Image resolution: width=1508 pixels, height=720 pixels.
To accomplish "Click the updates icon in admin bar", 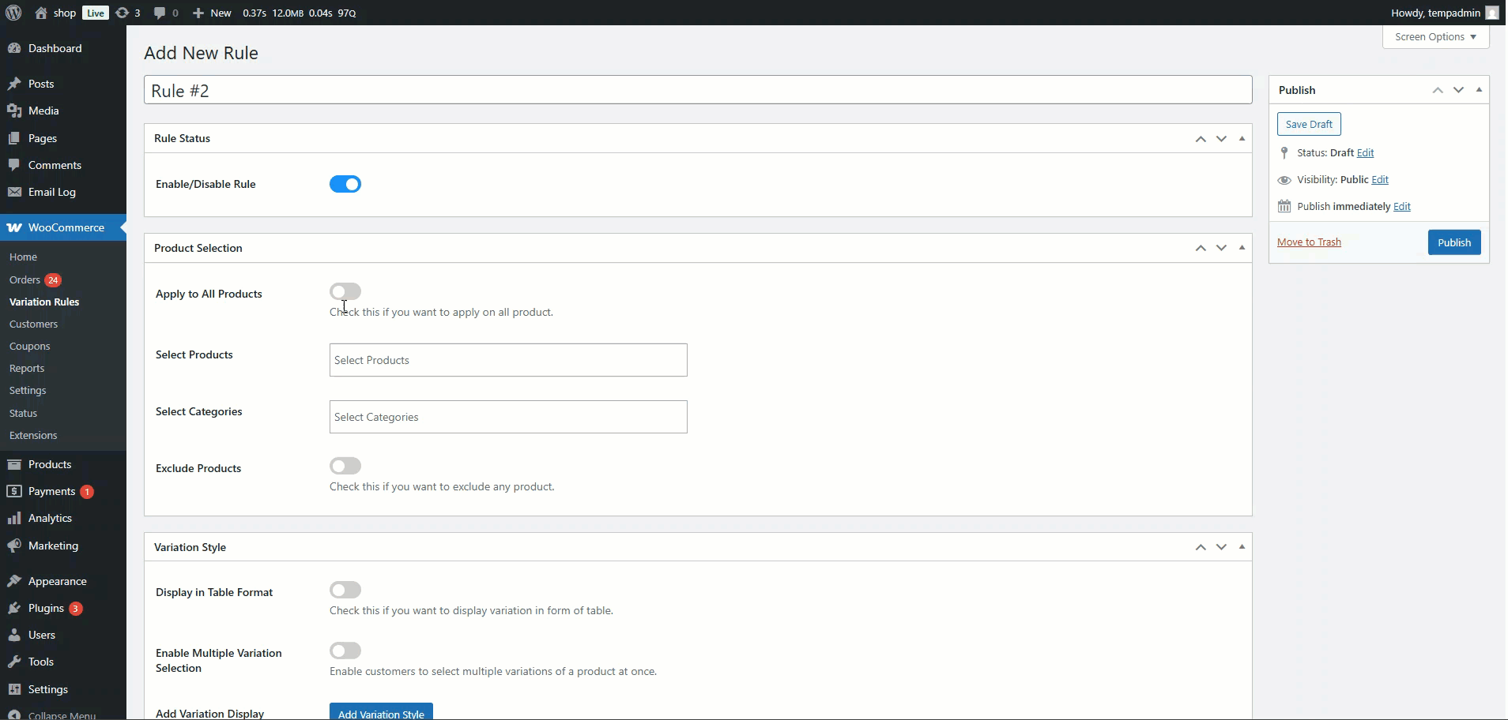I will pos(122,13).
